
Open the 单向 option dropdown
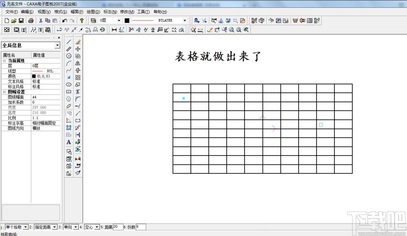point(76,227)
